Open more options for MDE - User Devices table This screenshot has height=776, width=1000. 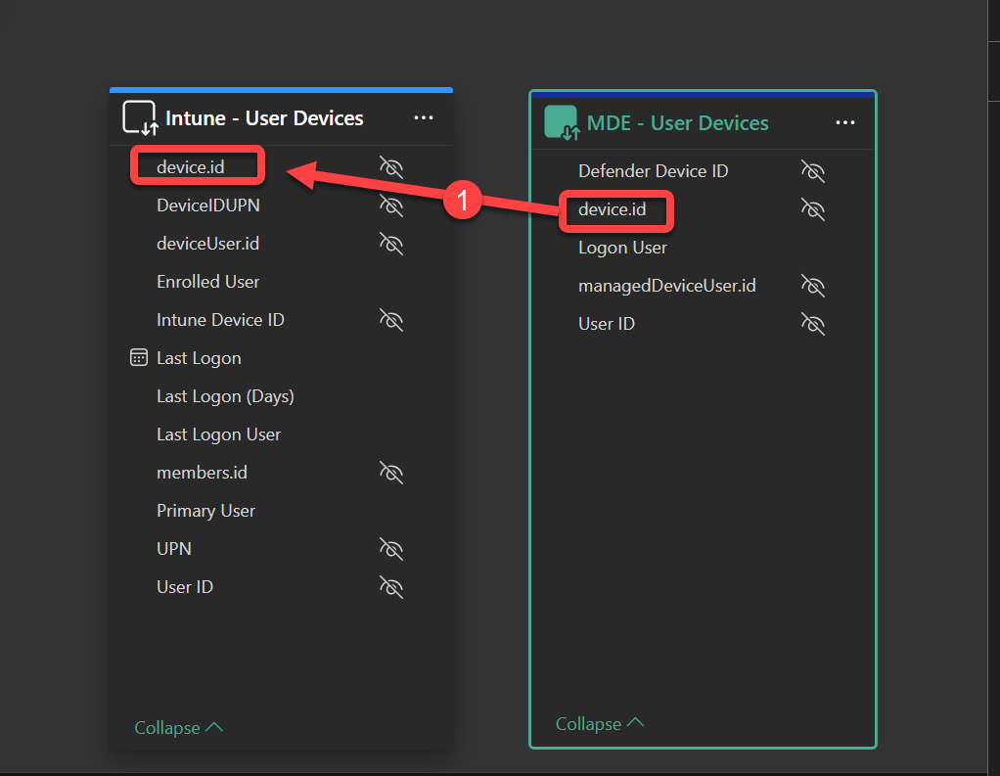coord(845,122)
